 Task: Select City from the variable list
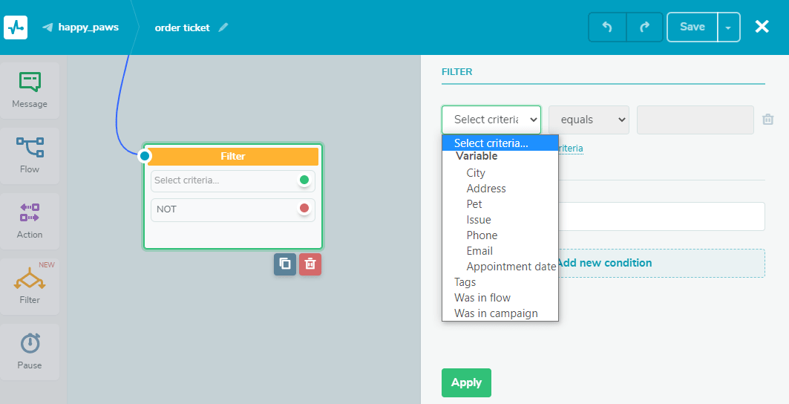[x=476, y=173]
